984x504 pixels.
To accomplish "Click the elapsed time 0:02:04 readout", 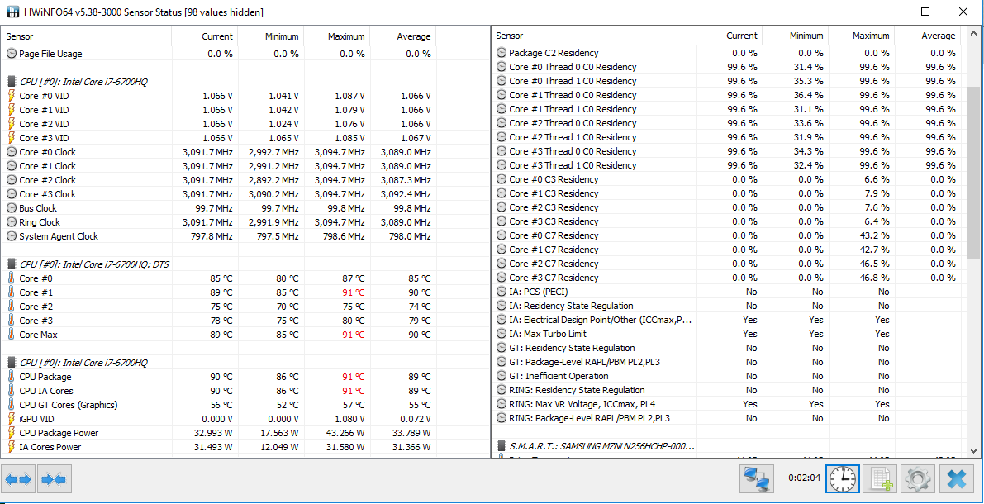I will 805,478.
